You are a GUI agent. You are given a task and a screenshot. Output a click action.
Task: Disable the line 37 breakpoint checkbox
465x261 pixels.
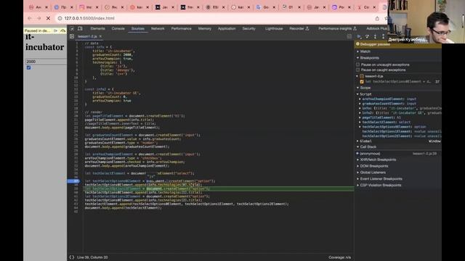pyautogui.click(x=362, y=82)
